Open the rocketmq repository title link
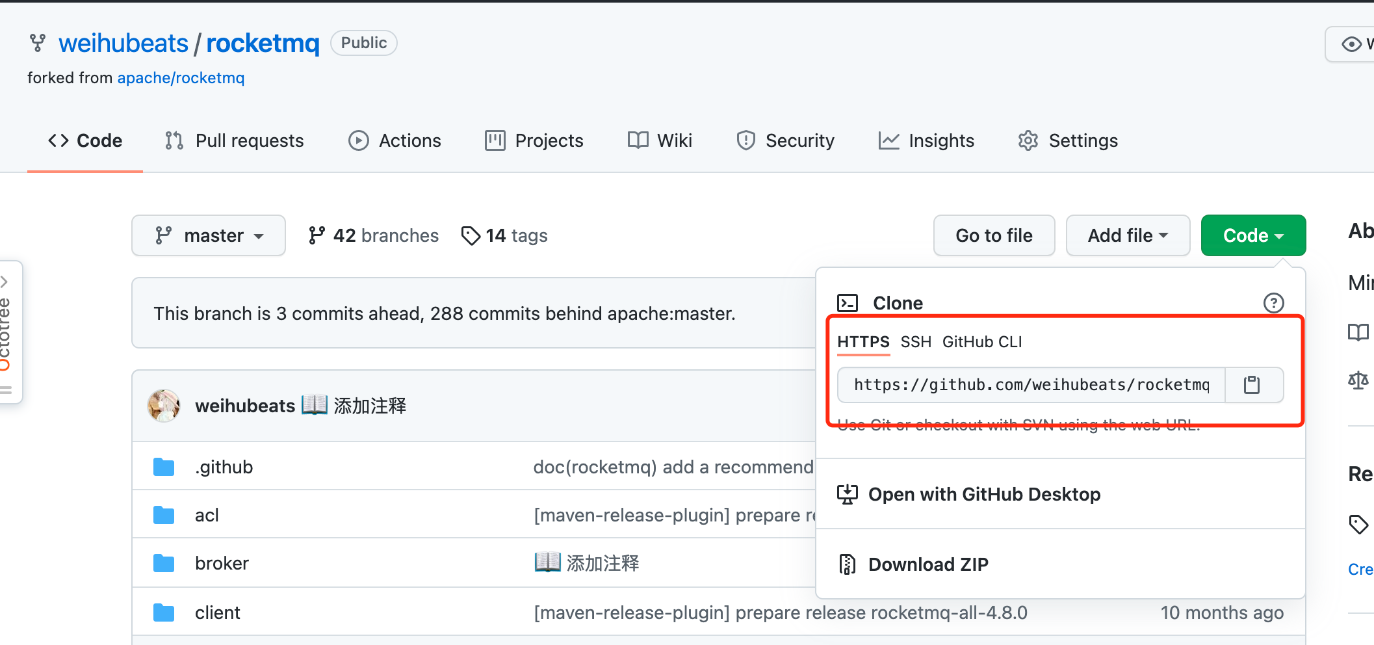The width and height of the screenshot is (1374, 645). pos(263,44)
